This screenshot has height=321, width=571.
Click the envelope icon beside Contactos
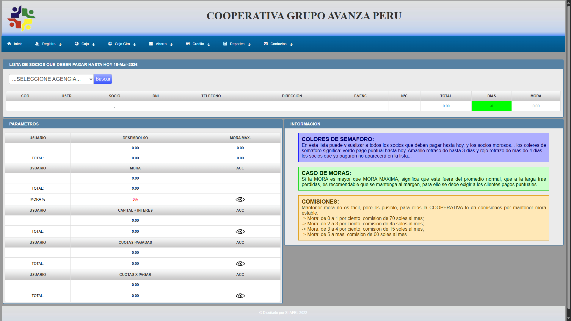pos(266,44)
